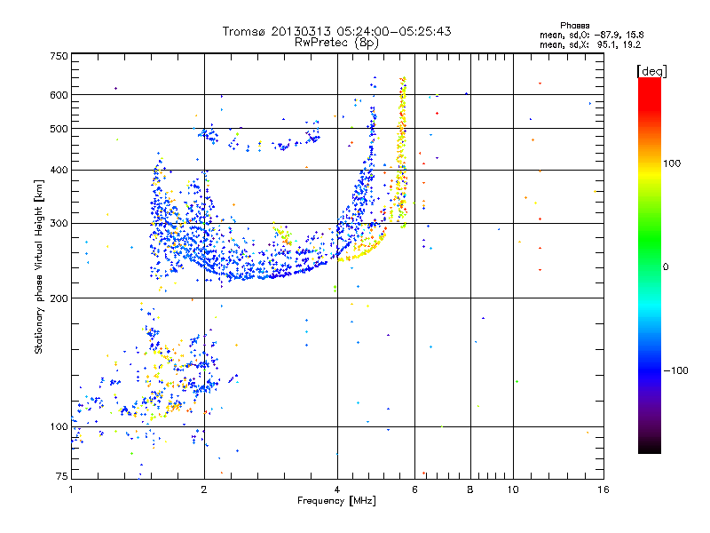710x533 pixels.
Task: Click the 'mean, sd,X: 95.1, 19.2' line
Action: (x=590, y=44)
